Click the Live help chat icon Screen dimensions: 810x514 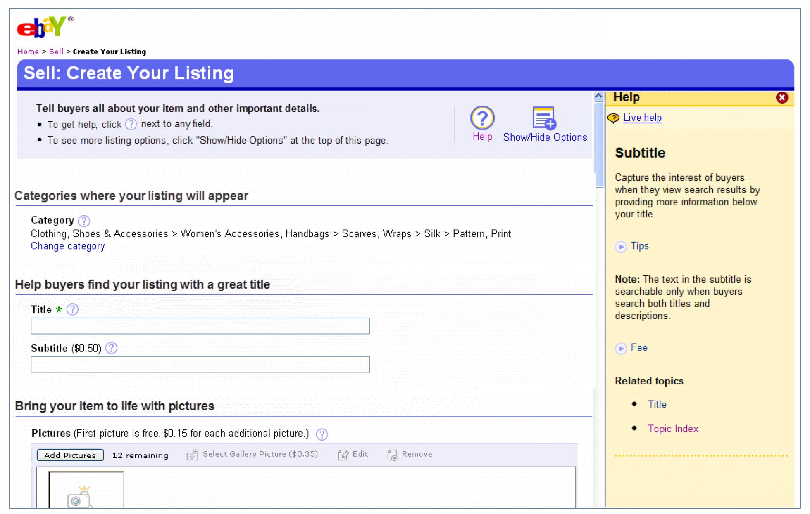[613, 118]
